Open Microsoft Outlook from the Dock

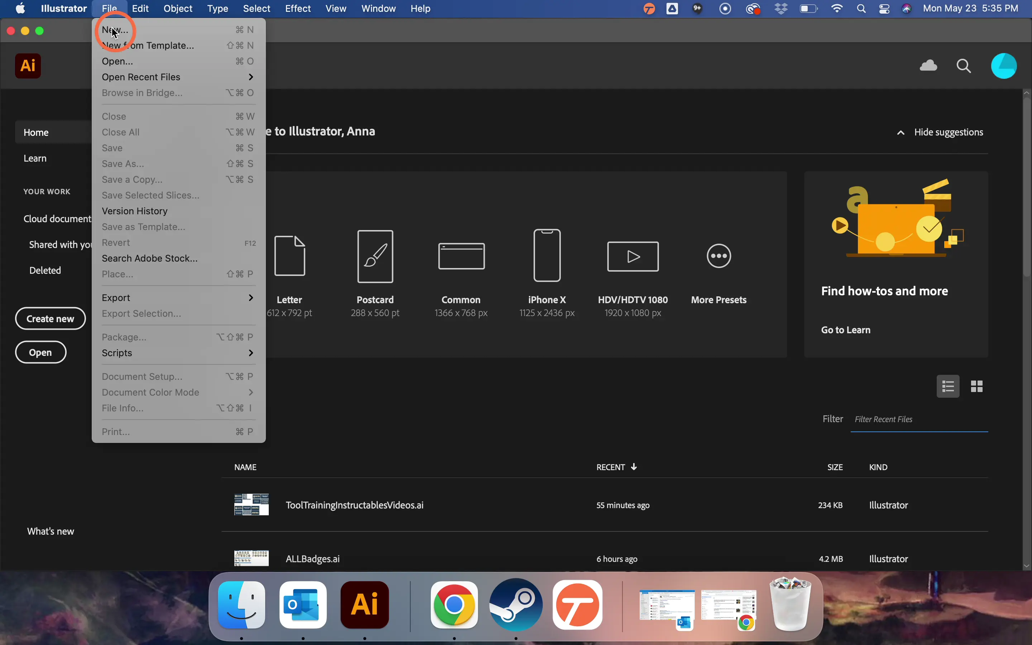[x=303, y=605]
